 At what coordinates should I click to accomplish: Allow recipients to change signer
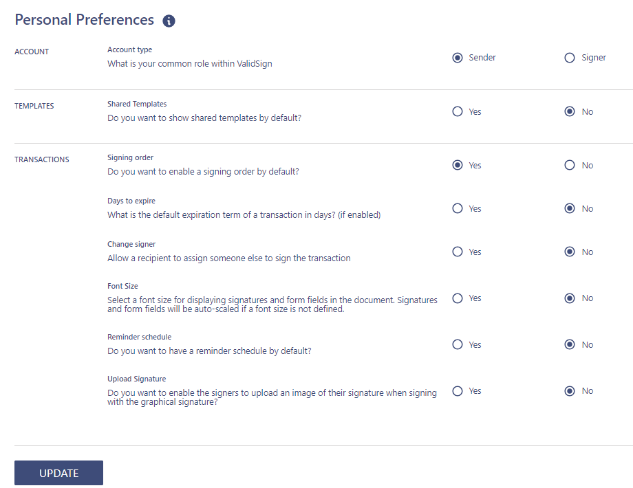click(458, 252)
